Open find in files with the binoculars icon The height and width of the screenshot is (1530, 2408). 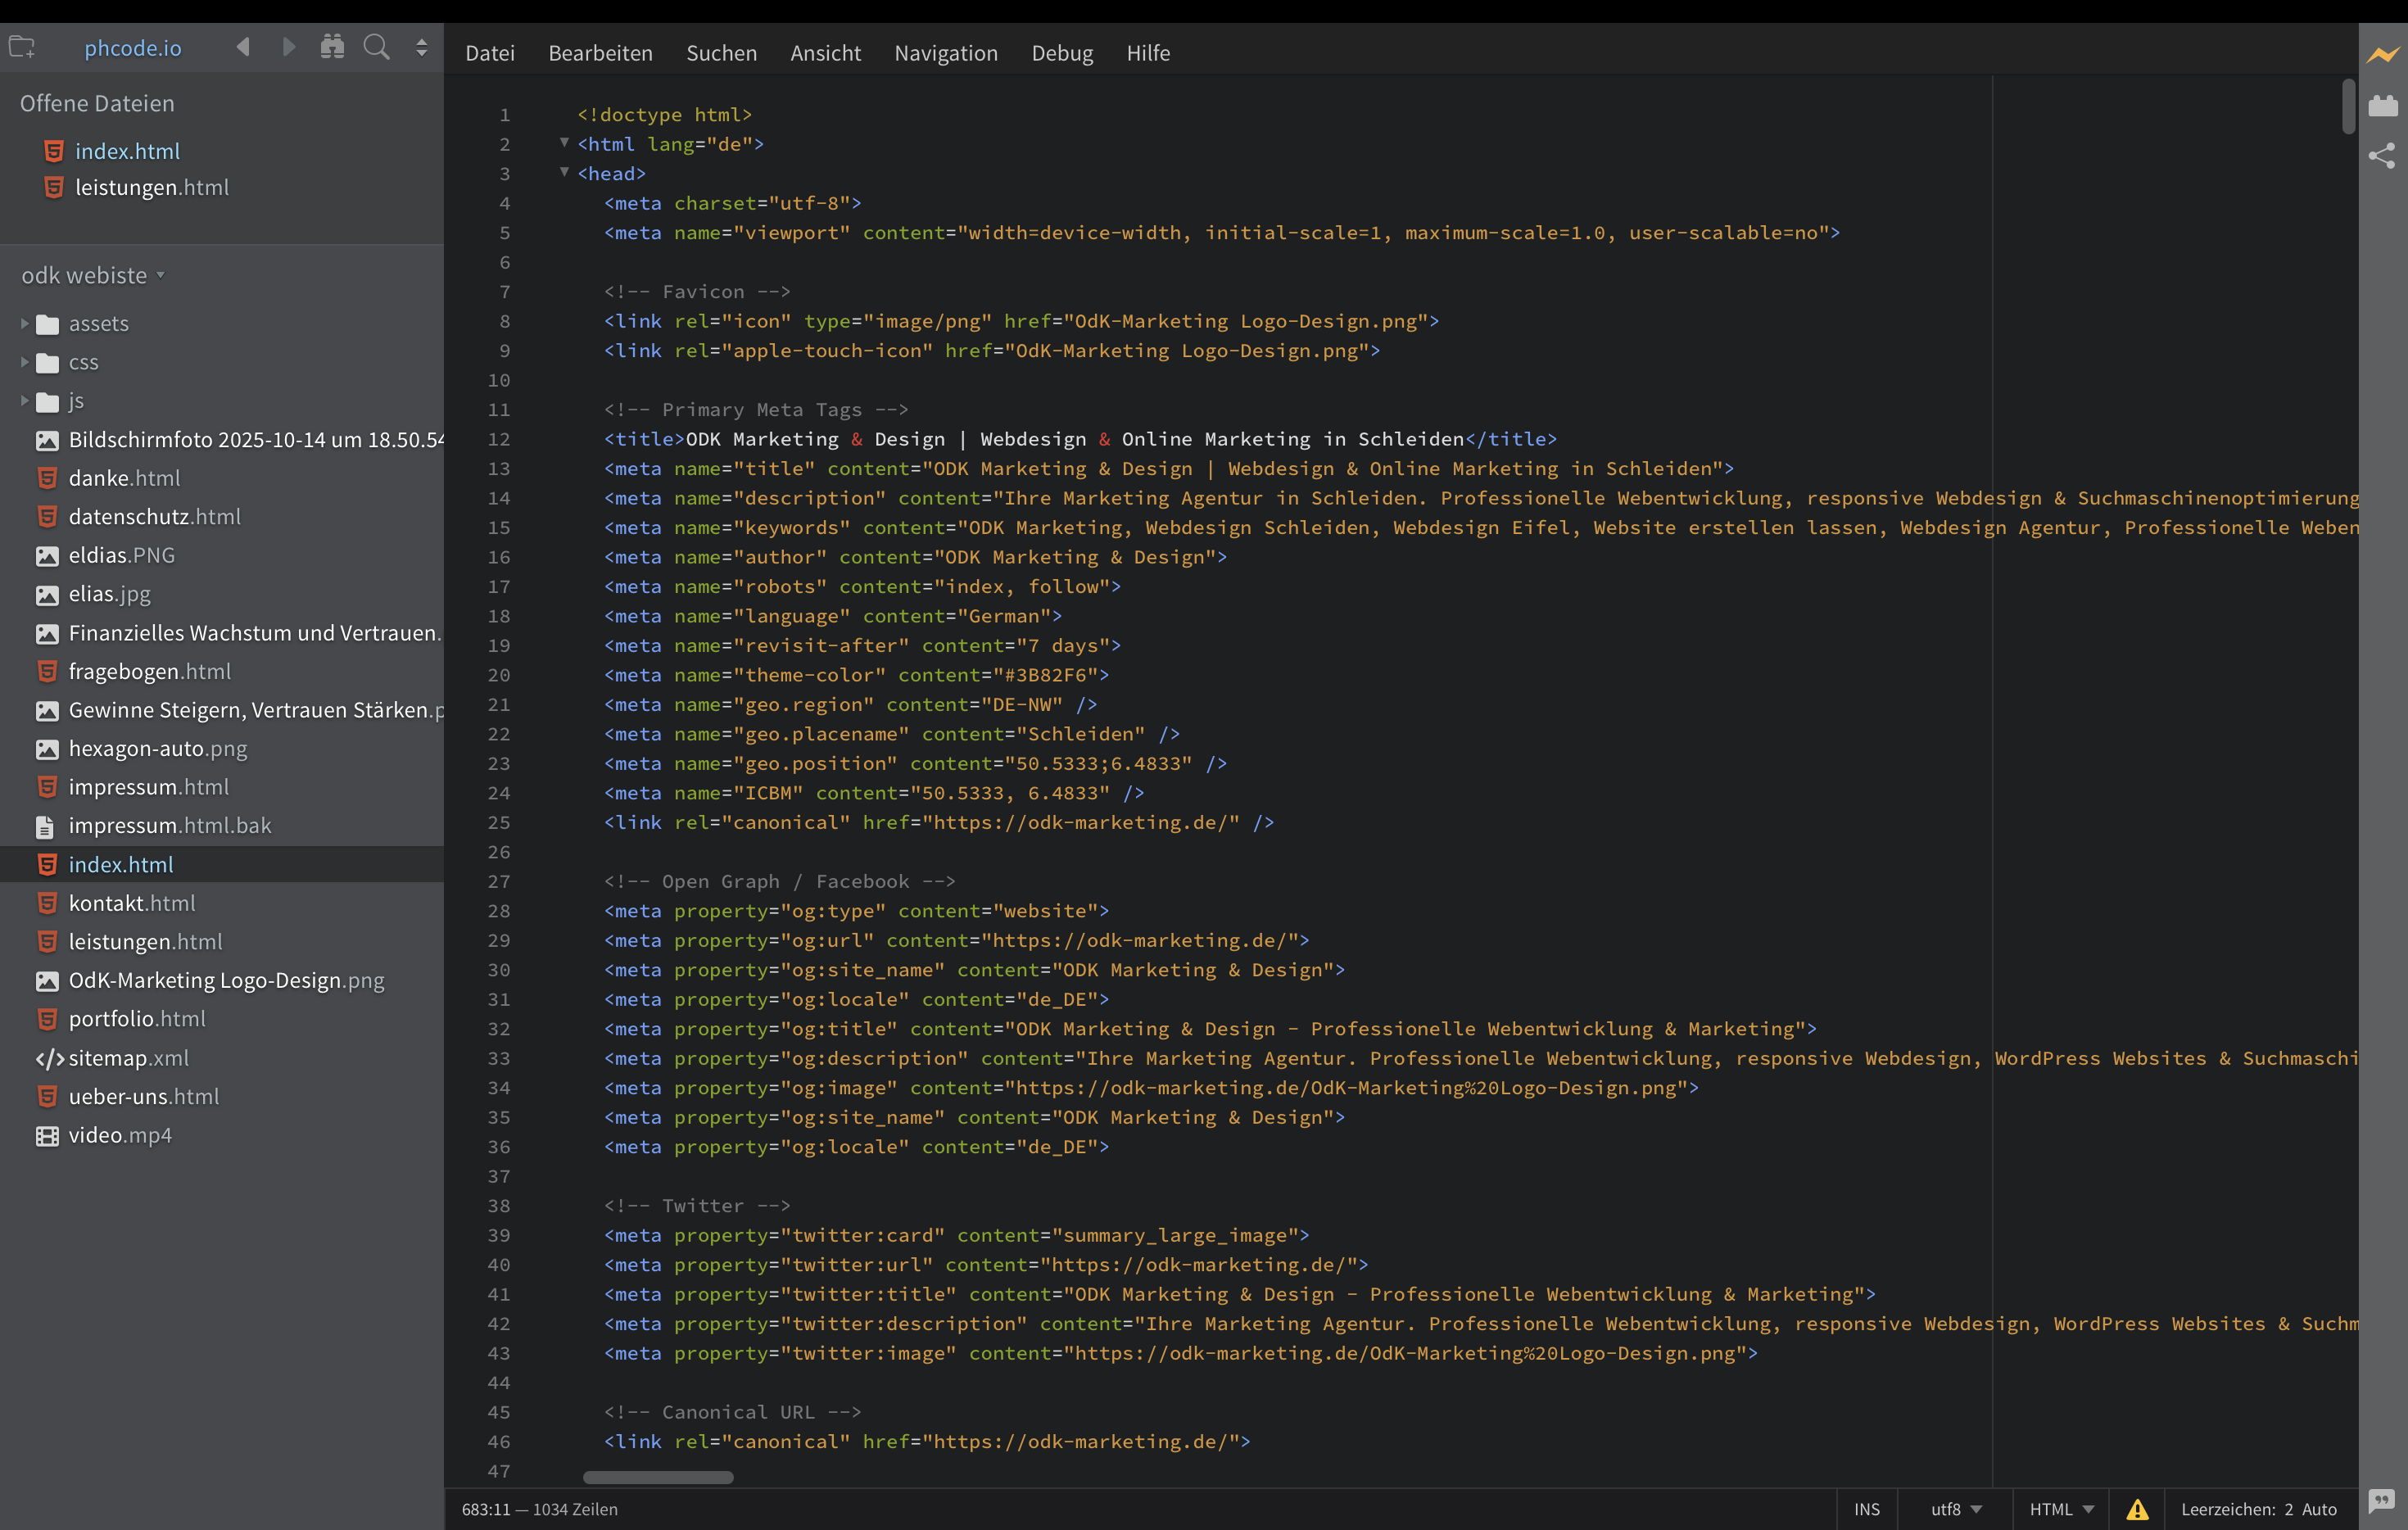point(332,47)
